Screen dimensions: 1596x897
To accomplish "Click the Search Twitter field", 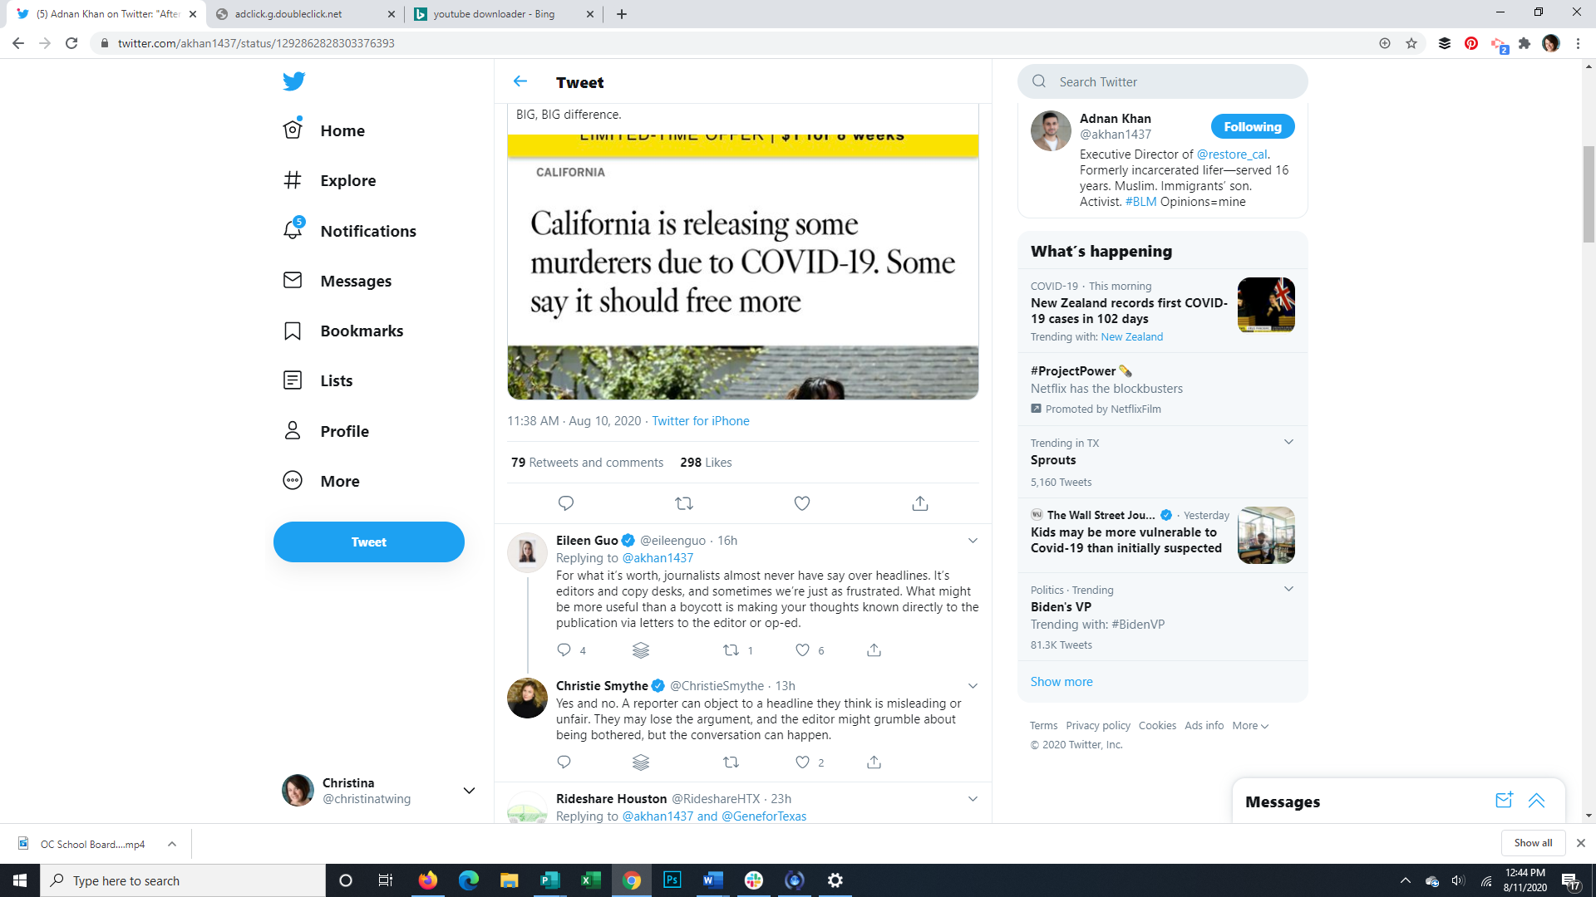I will point(1172,81).
